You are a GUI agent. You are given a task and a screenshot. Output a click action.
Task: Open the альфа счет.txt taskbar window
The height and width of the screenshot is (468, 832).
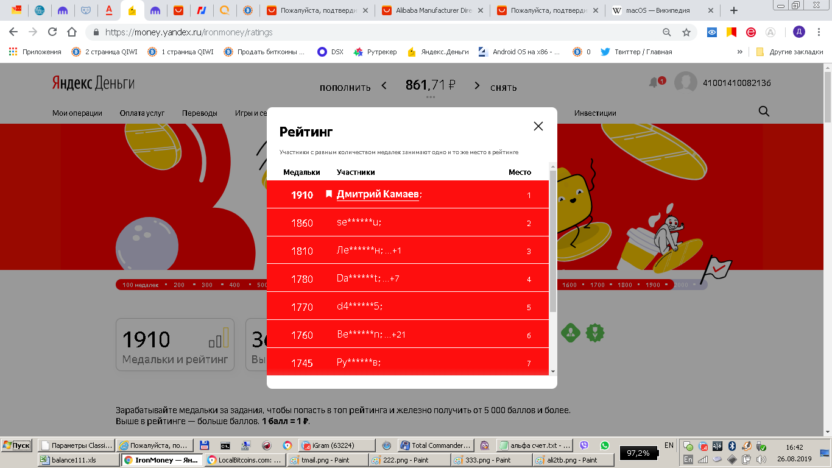click(535, 445)
